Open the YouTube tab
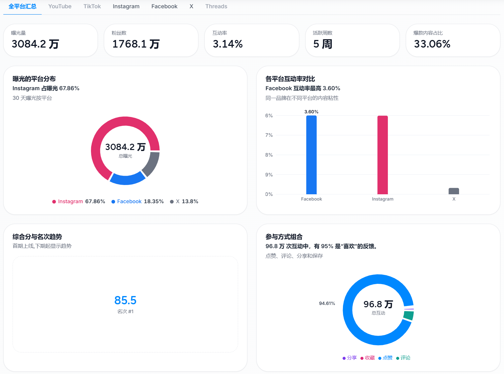This screenshot has width=504, height=374. point(60,7)
